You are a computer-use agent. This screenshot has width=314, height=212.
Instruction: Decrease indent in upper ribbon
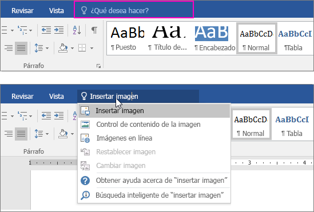pyautogui.click(x=46, y=30)
